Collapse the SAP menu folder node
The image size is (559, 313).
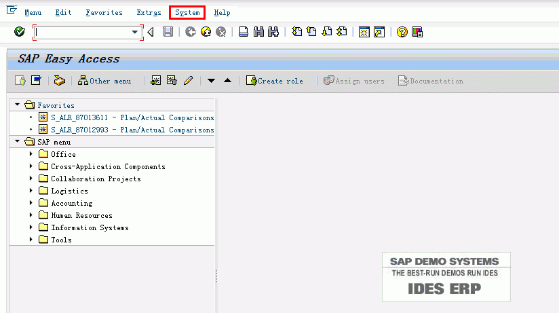(17, 142)
